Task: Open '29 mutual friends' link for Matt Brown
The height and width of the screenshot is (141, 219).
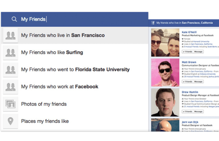Action: tap(192, 77)
